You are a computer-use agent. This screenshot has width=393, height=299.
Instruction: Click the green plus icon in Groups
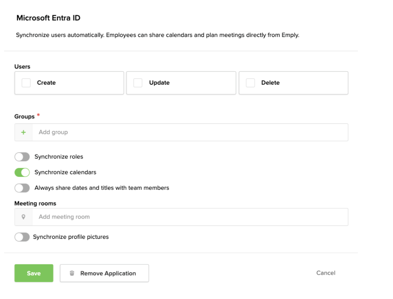click(23, 132)
